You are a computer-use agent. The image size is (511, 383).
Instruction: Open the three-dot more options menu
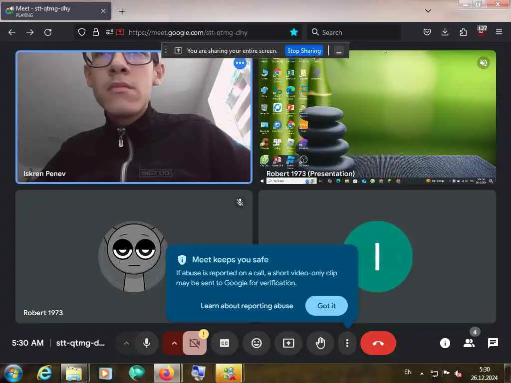(347, 343)
